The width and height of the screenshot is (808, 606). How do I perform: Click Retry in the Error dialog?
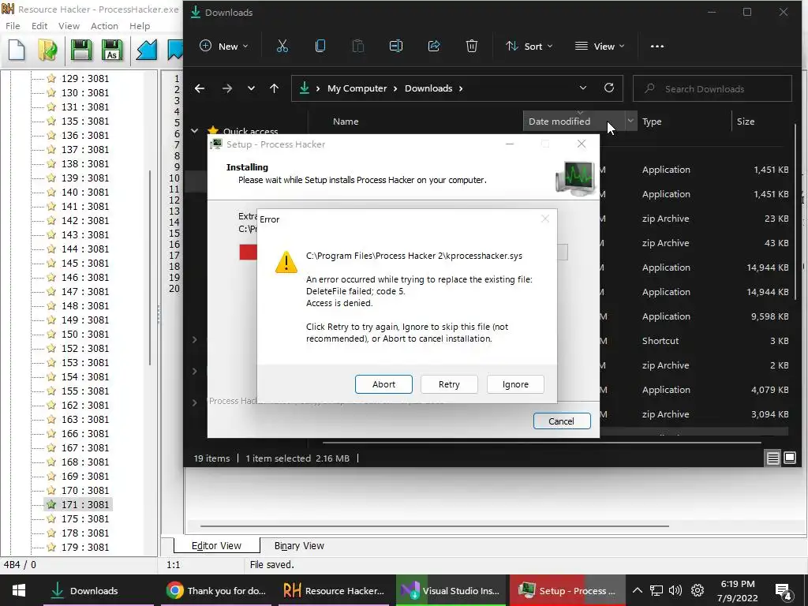[x=449, y=384]
